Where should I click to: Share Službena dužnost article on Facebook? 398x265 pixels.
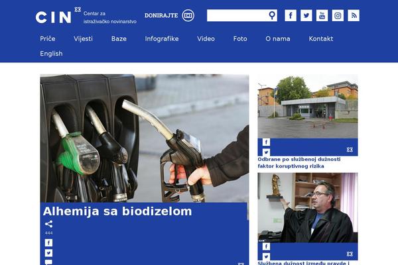click(x=266, y=246)
